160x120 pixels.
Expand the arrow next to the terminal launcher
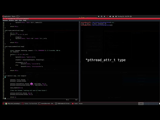[x=19, y=16]
